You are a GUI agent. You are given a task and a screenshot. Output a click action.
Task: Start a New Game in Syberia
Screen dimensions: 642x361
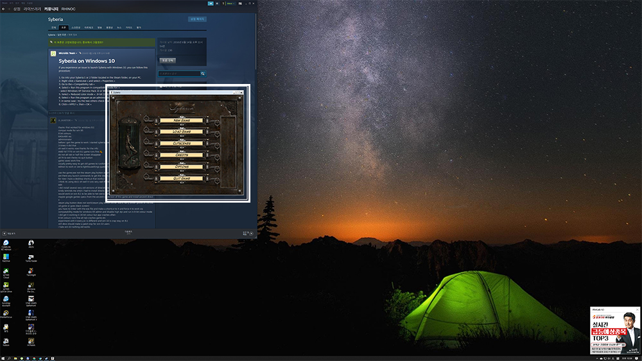[182, 120]
